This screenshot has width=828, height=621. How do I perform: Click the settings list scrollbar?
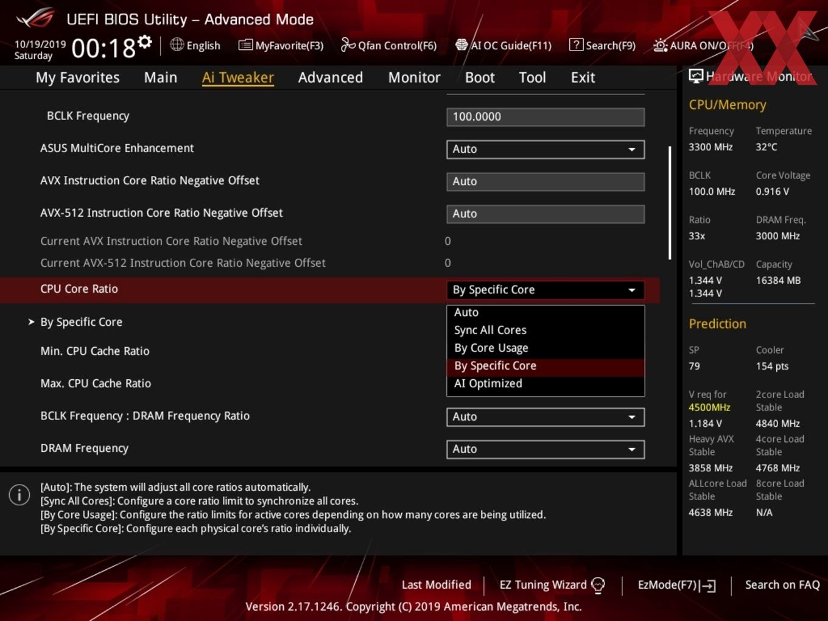670,203
